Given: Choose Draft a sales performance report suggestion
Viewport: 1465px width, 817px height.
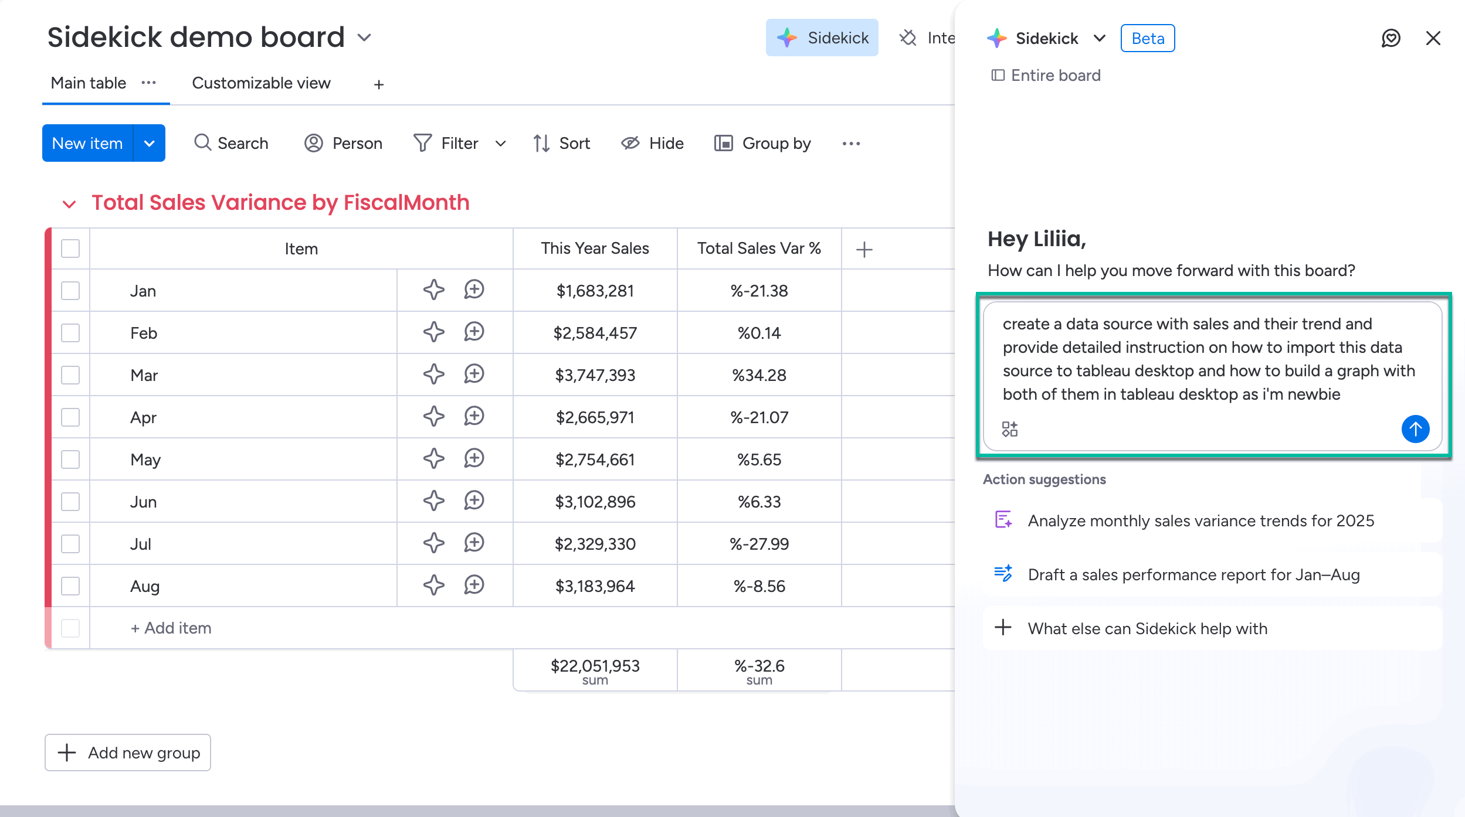Looking at the screenshot, I should tap(1193, 574).
